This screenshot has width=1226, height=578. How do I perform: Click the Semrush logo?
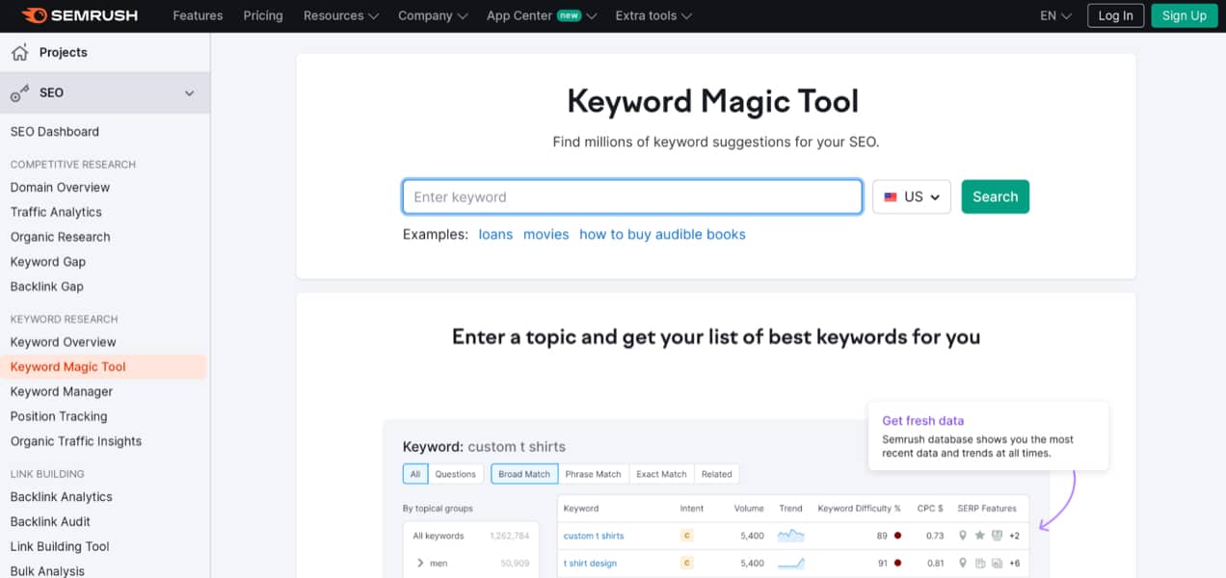79,15
